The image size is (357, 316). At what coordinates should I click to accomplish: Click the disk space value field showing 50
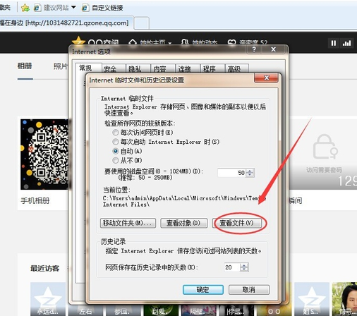click(231, 173)
